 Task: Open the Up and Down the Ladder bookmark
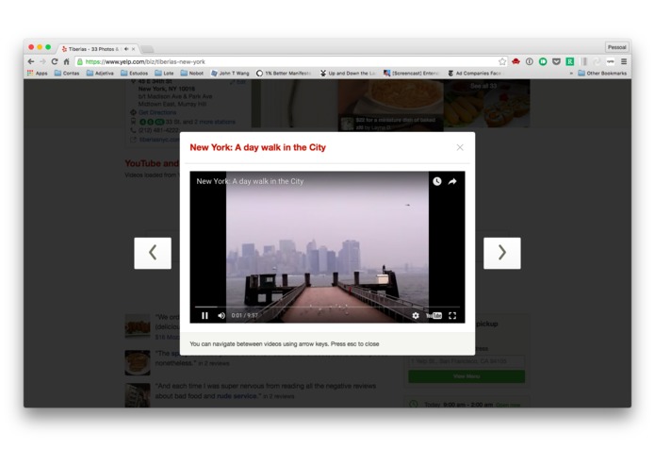pyautogui.click(x=348, y=74)
